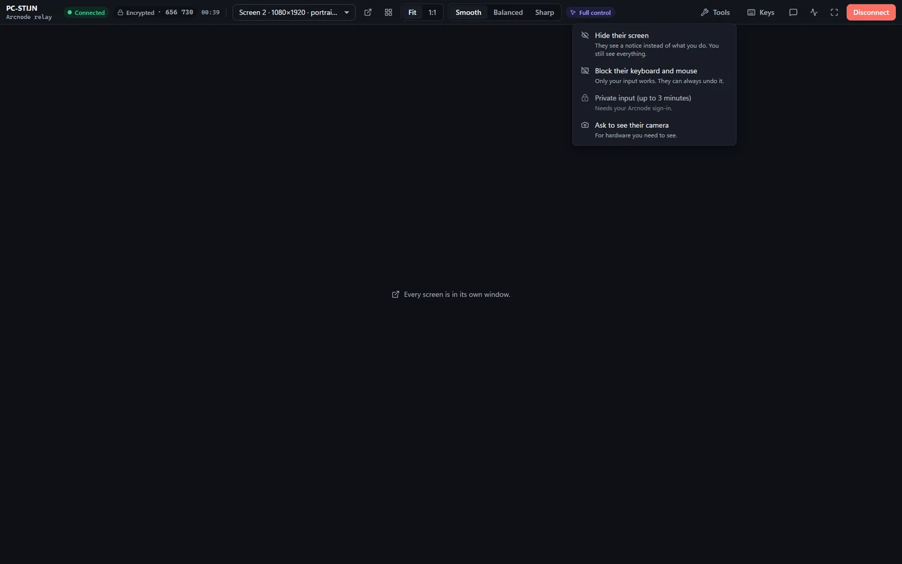The image size is (902, 564).
Task: Disconnect the remote session
Action: (871, 13)
